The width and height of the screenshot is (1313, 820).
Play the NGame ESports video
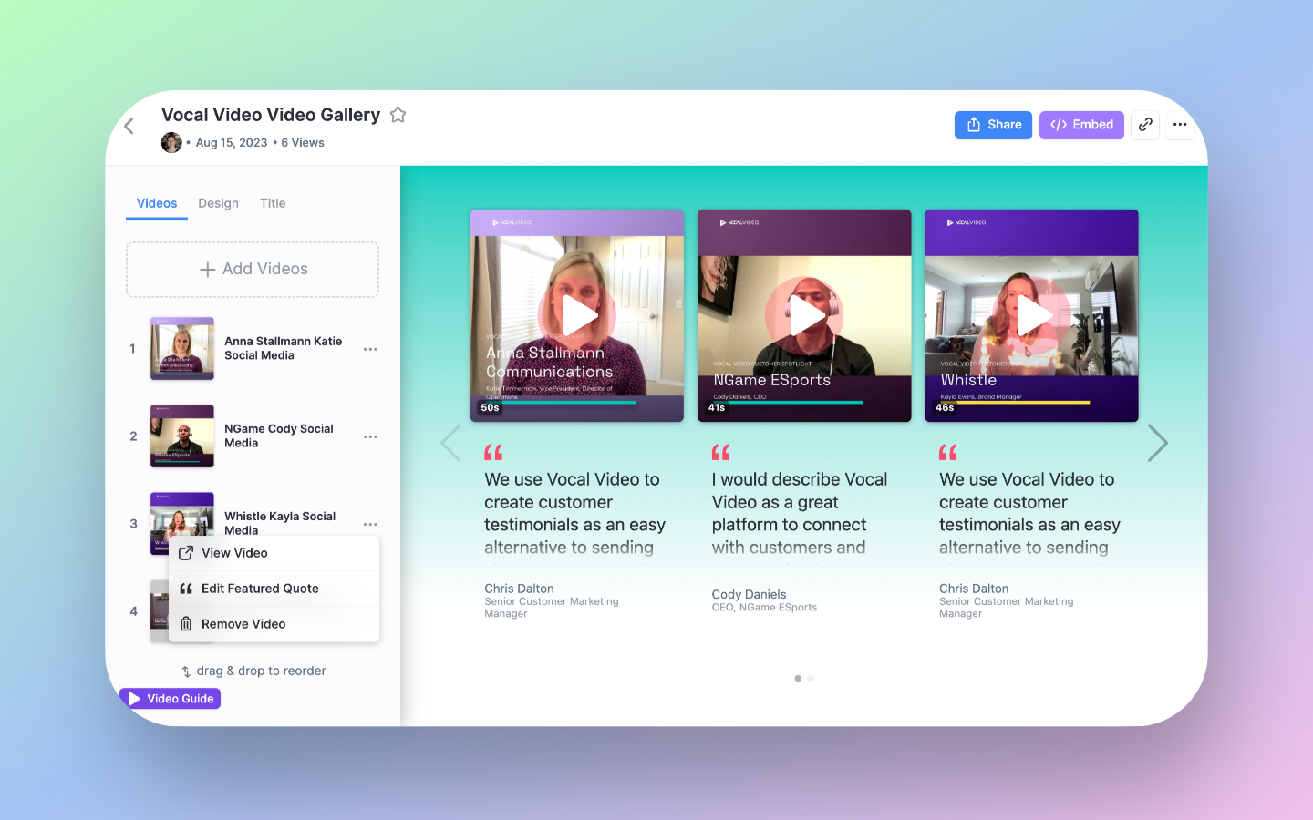[x=804, y=316]
